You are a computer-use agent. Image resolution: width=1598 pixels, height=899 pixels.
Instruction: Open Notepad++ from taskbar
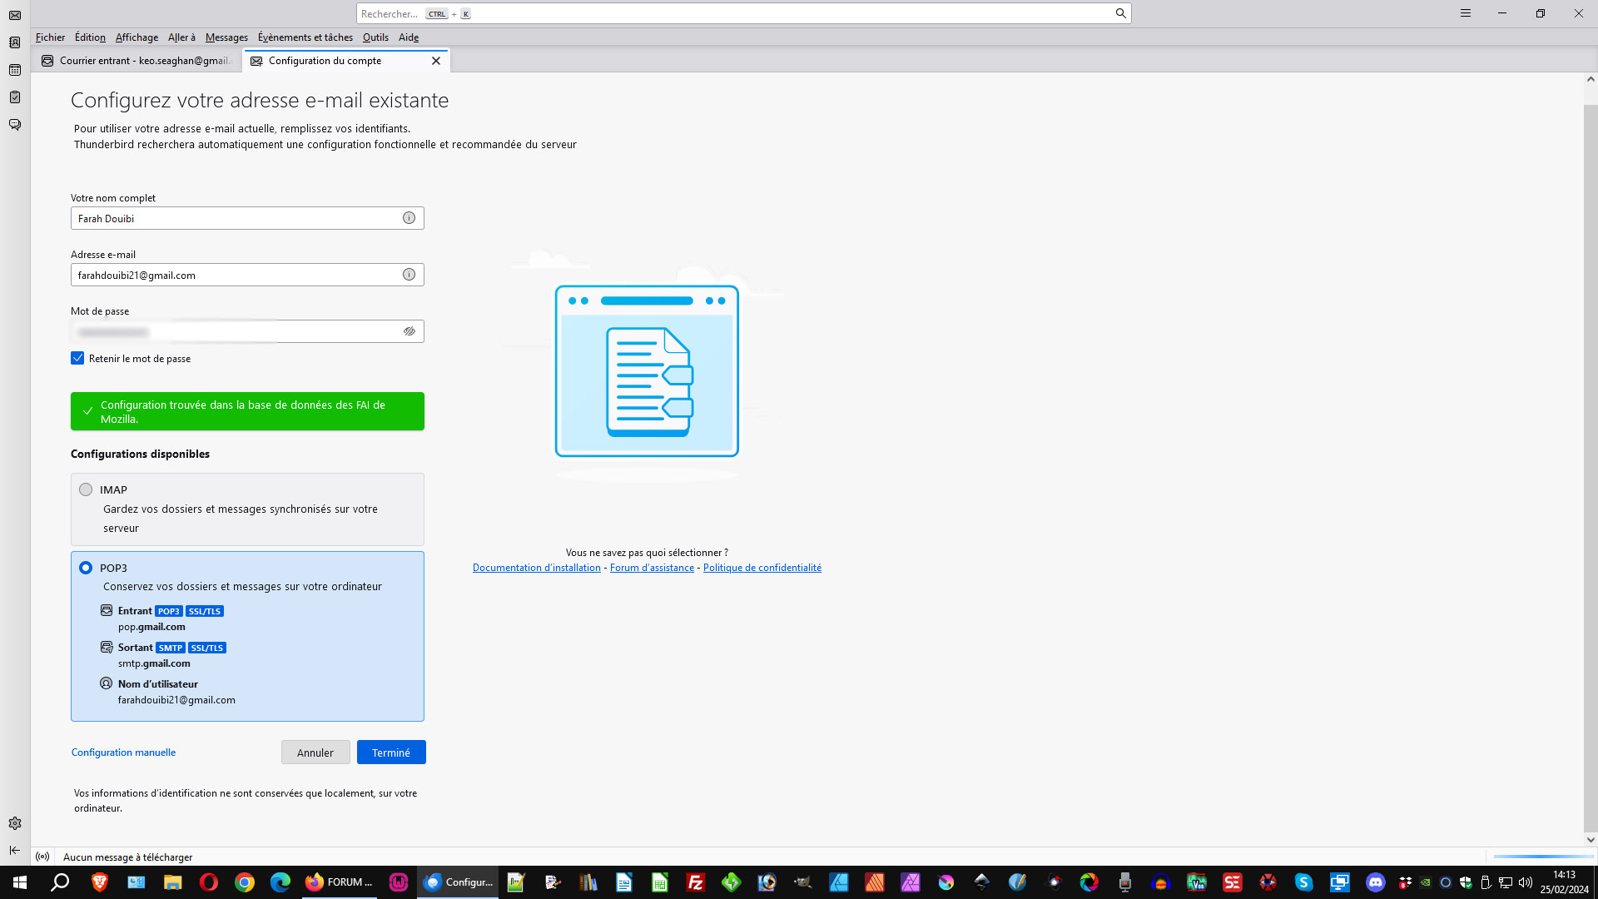[516, 882]
